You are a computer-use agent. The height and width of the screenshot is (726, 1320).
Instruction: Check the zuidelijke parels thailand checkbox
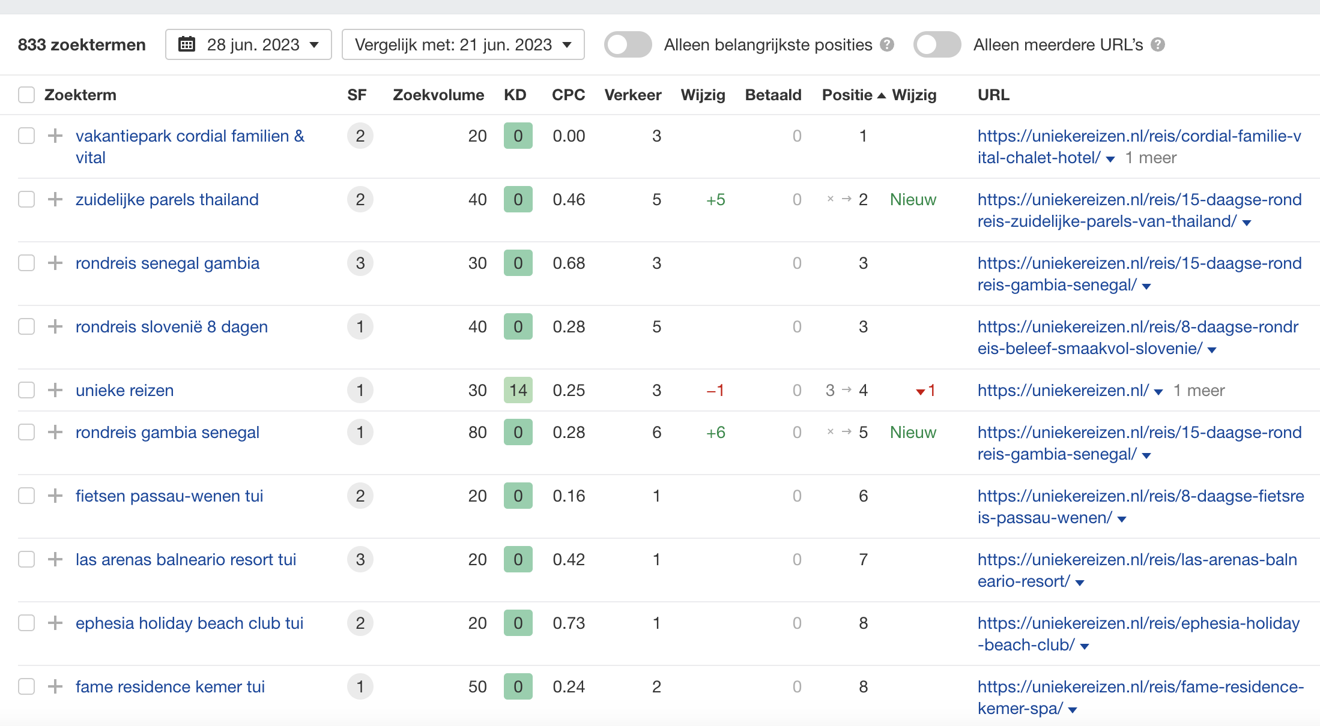tap(26, 199)
